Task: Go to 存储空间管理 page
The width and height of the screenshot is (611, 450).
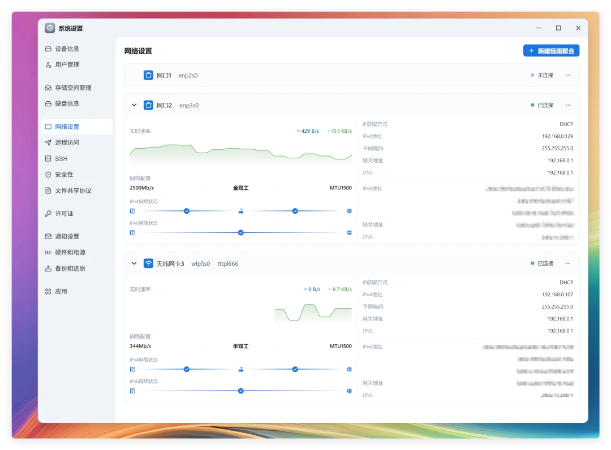Action: pos(76,88)
